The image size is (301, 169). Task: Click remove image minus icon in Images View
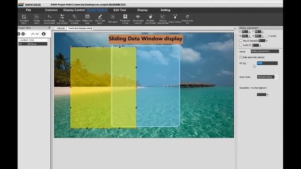(x=23, y=34)
